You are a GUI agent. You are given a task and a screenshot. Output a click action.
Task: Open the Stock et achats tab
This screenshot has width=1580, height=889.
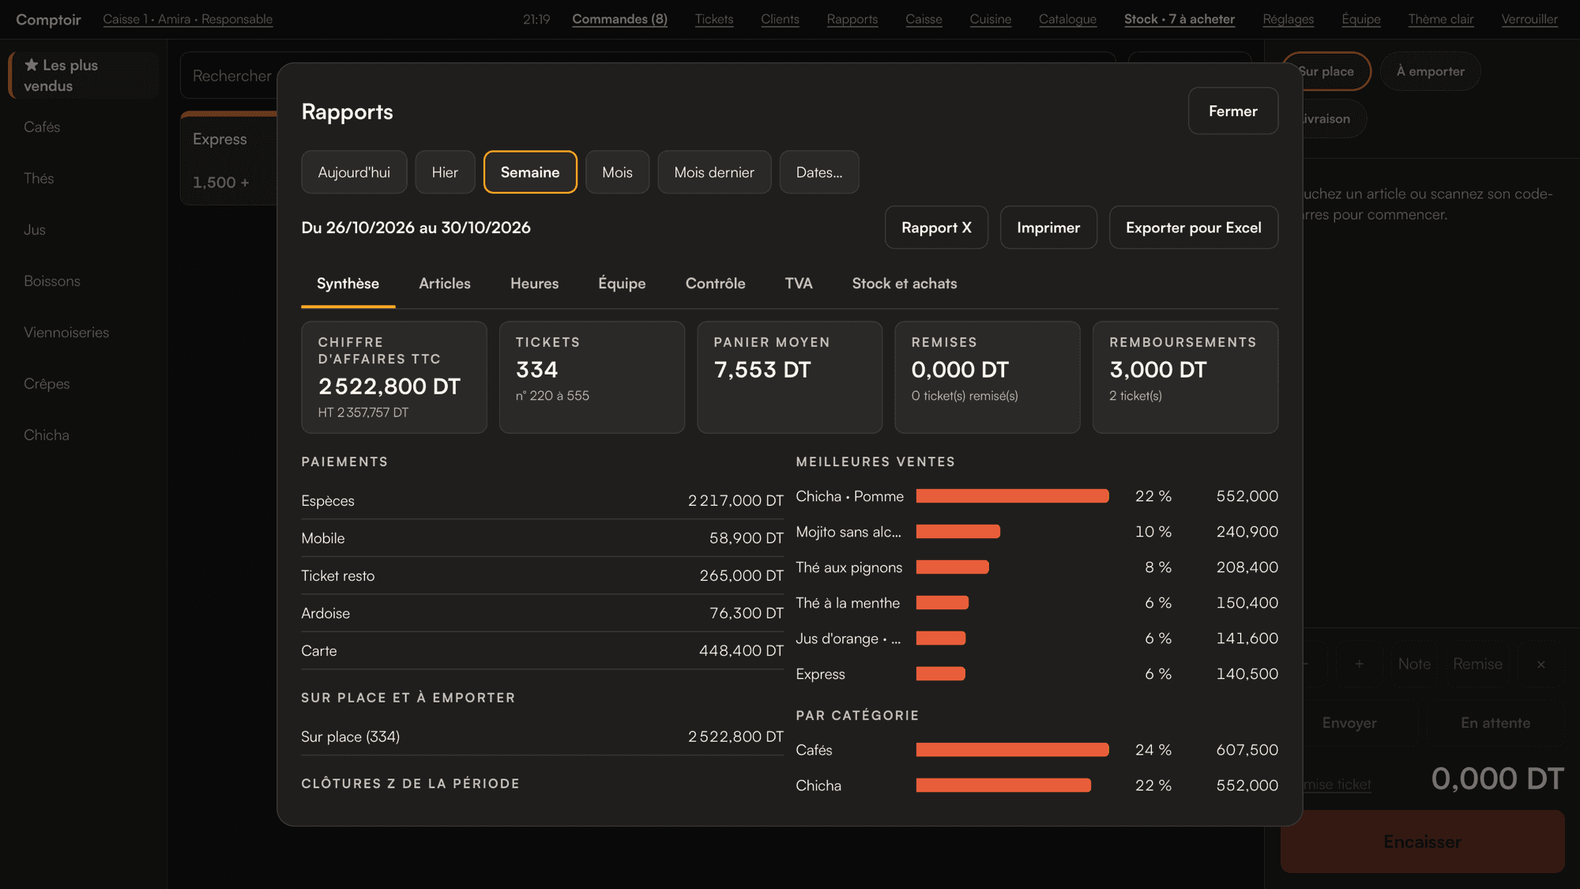pyautogui.click(x=905, y=284)
